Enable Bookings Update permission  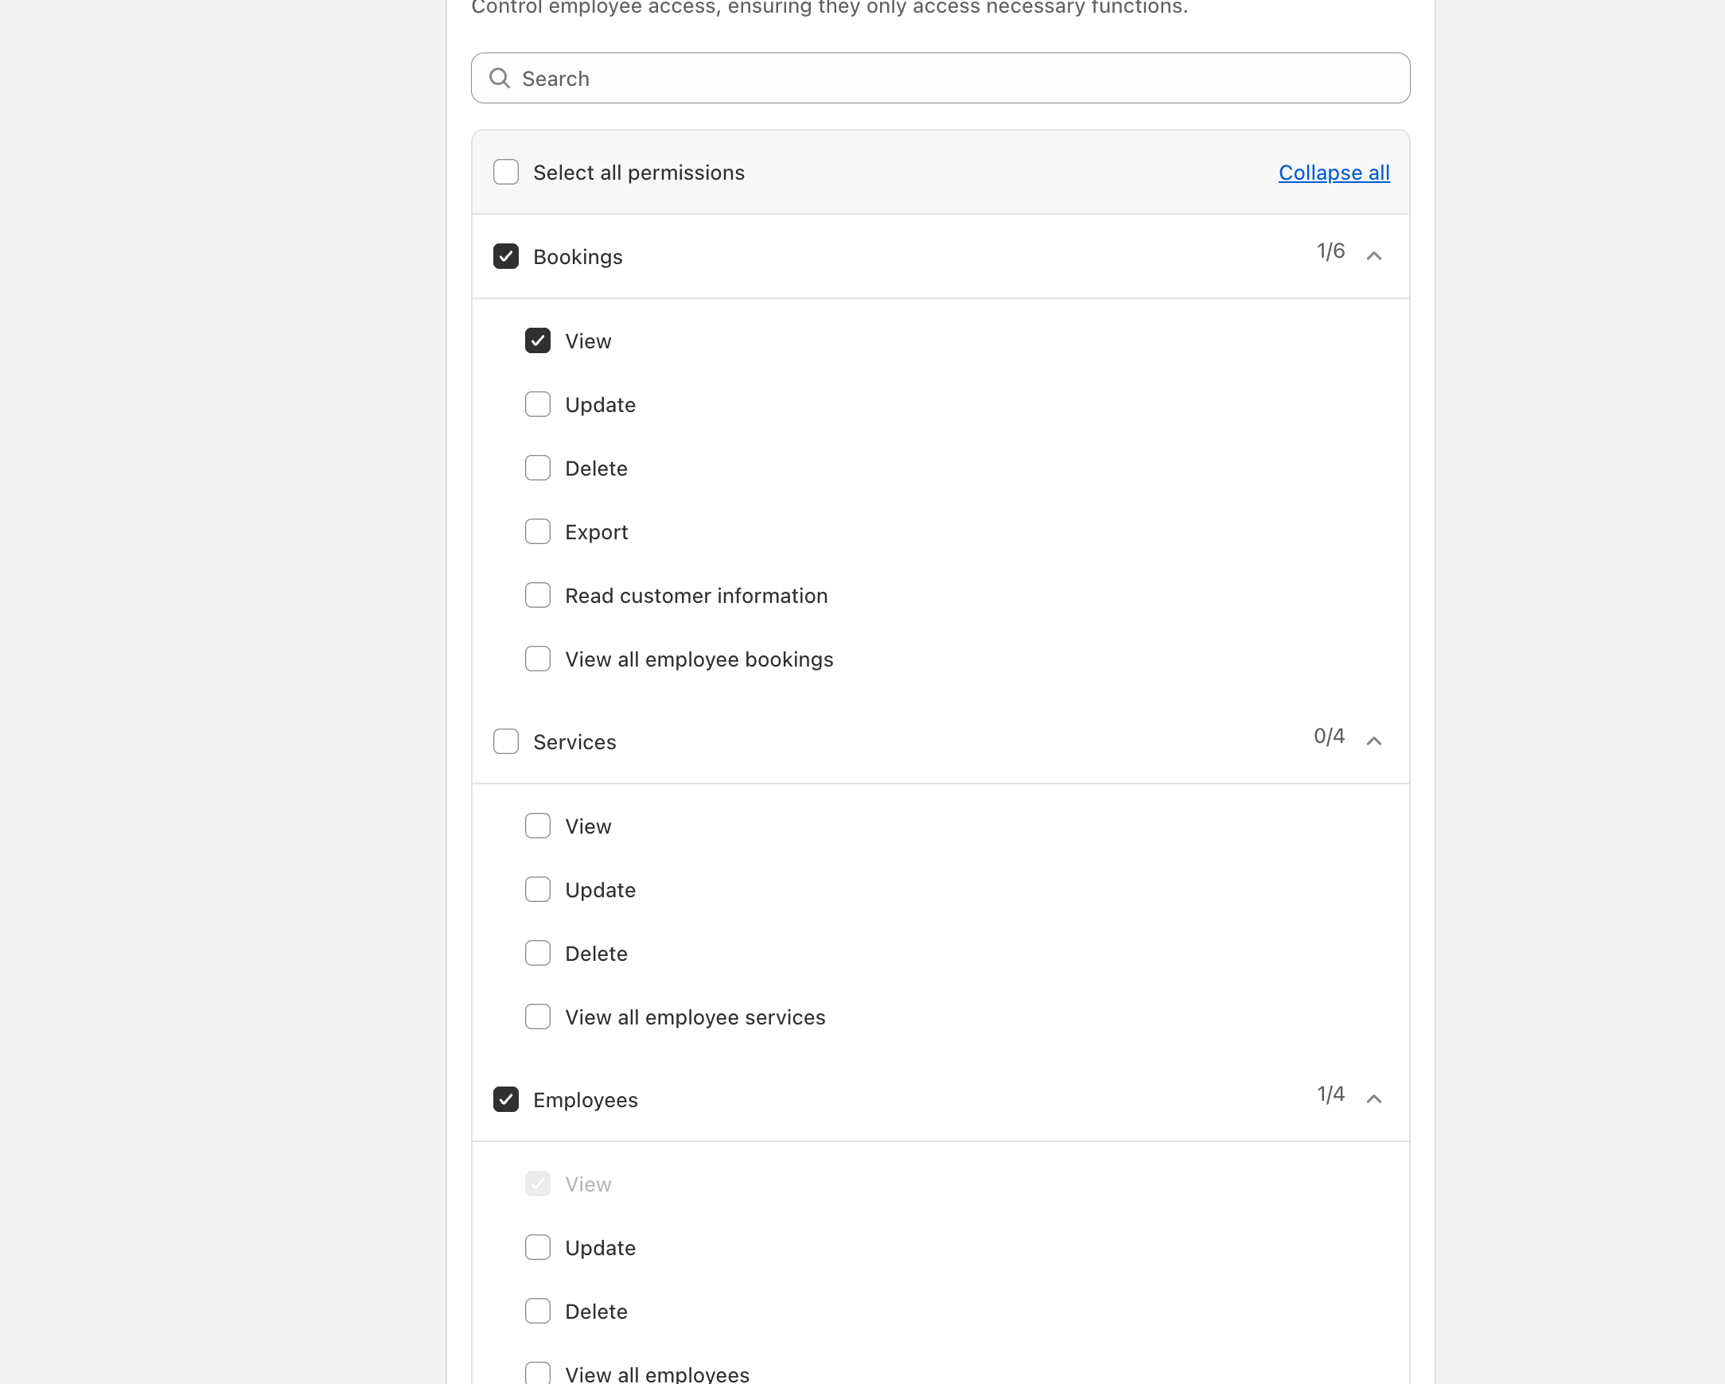538,405
